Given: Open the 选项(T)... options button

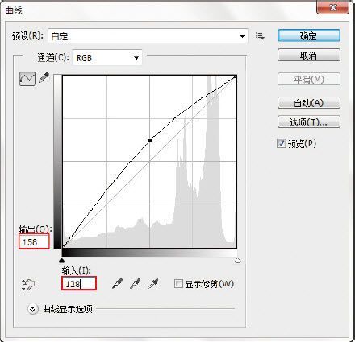Looking at the screenshot, I should point(309,122).
